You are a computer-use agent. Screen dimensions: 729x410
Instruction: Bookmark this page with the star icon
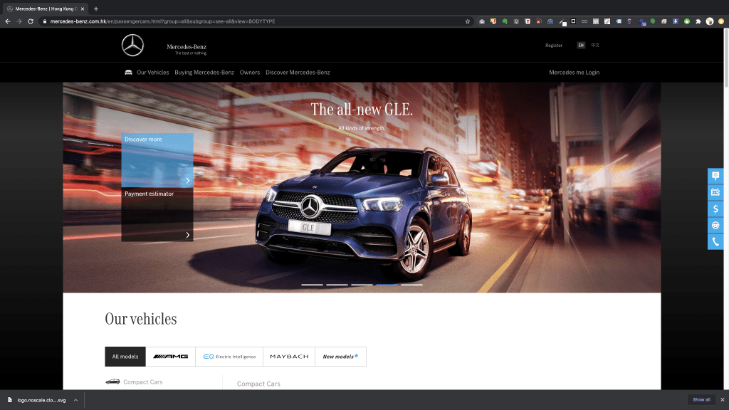click(468, 21)
